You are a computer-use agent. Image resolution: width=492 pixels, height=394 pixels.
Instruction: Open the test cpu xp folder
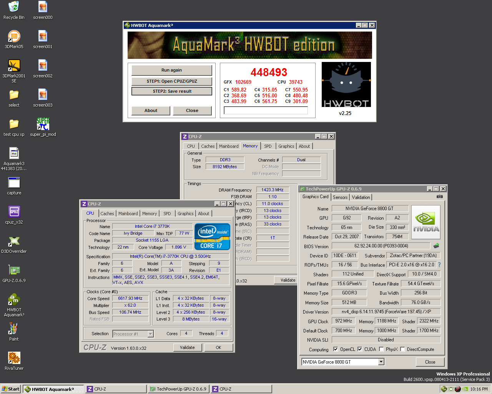pos(14,127)
